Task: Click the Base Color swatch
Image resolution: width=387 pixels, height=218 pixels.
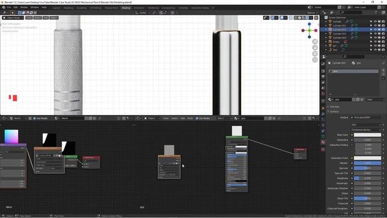Action: point(367,134)
